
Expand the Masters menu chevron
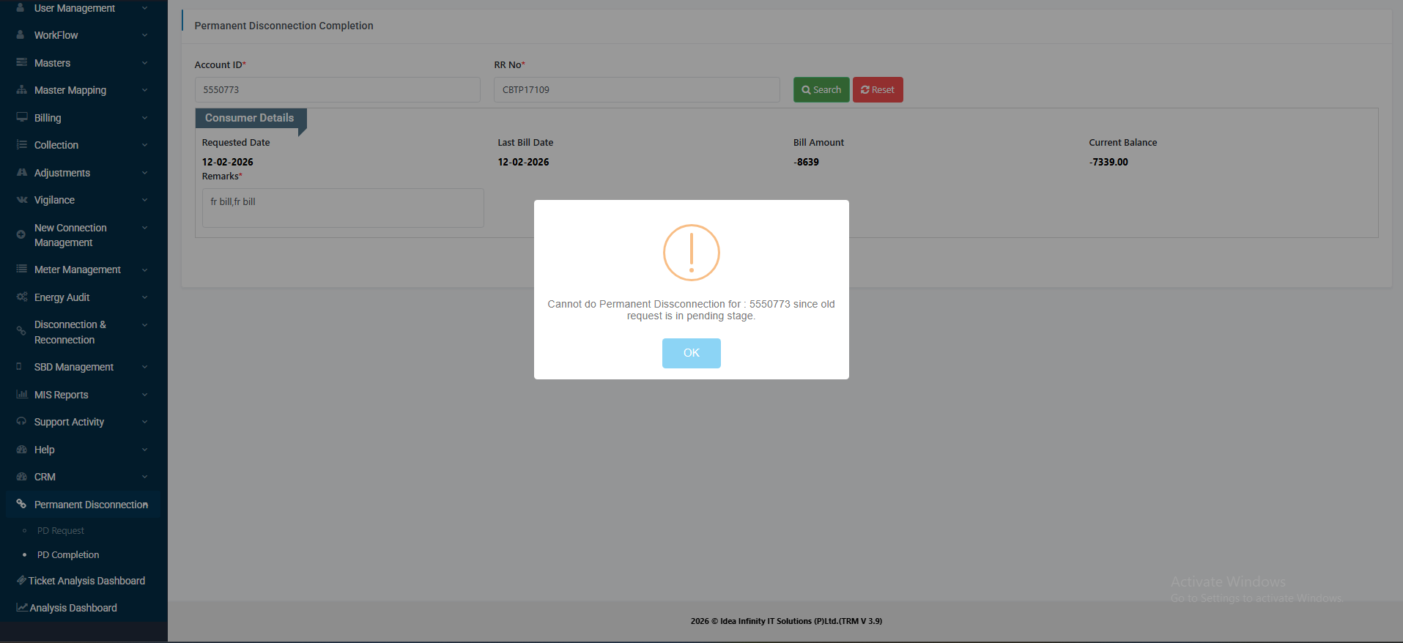(x=144, y=63)
